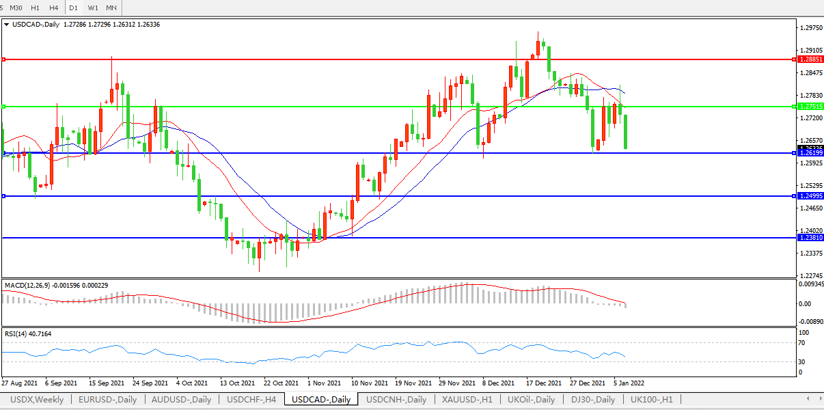Change timeframe to H4

53,8
